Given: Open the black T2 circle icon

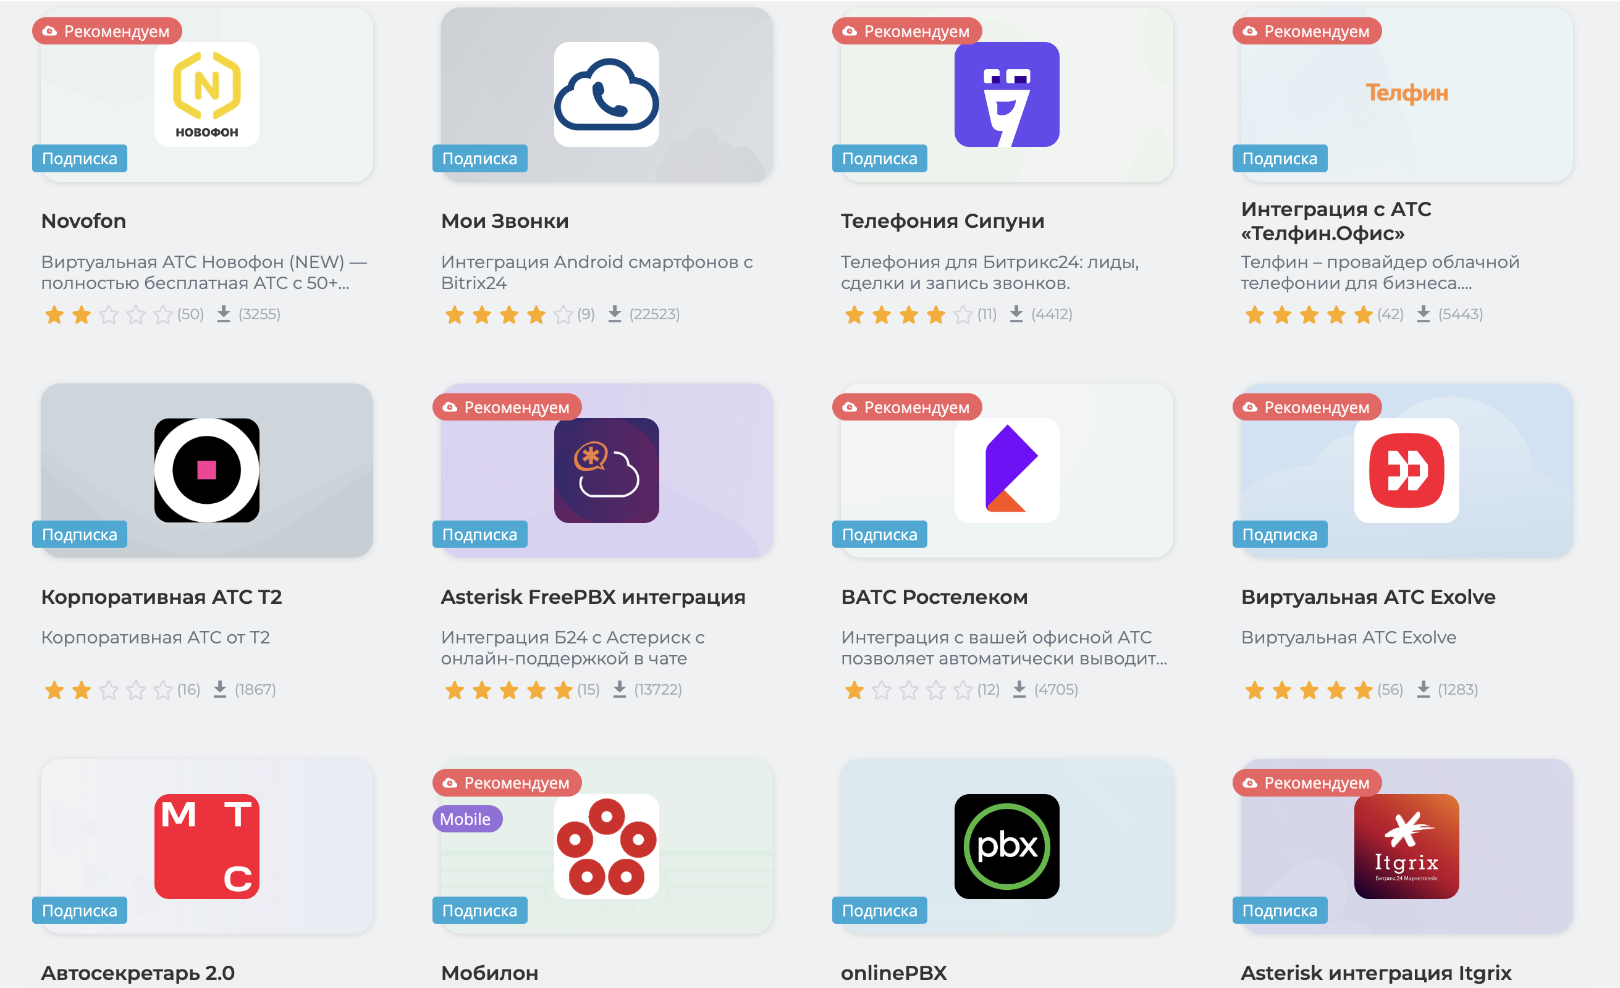Looking at the screenshot, I should tap(206, 471).
